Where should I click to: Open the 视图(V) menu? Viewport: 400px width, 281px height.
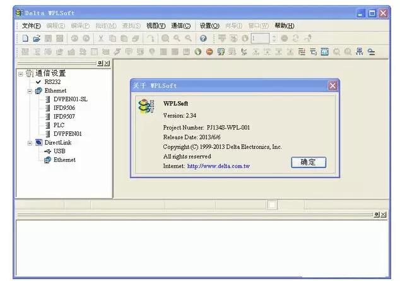pyautogui.click(x=156, y=26)
